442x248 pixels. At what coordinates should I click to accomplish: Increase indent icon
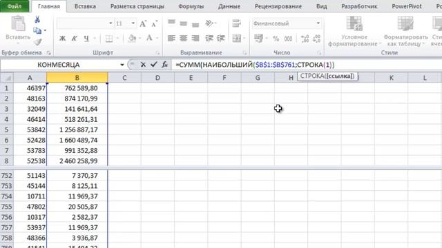[x=221, y=39]
